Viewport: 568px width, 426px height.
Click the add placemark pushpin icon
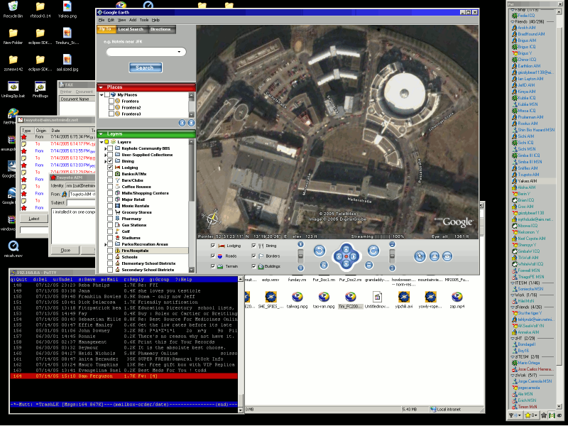420,256
